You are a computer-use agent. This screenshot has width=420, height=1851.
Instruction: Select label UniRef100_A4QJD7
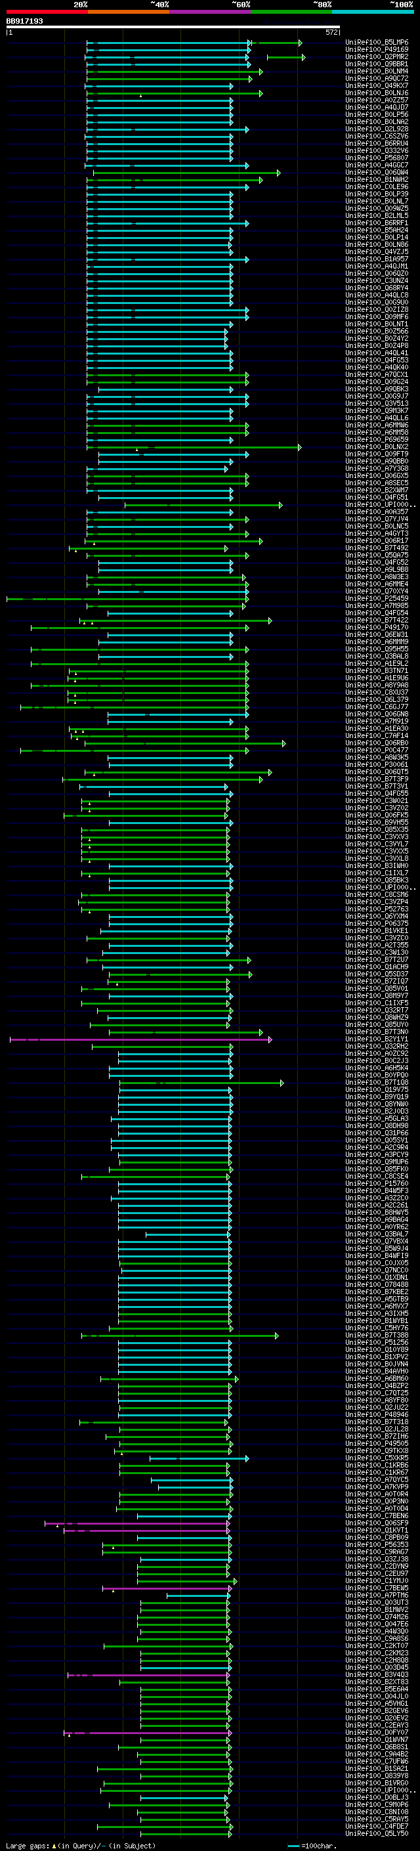click(377, 107)
